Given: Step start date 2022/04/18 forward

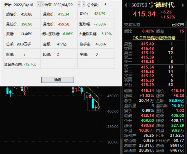Looking at the screenshot, I should [x=42, y=5].
